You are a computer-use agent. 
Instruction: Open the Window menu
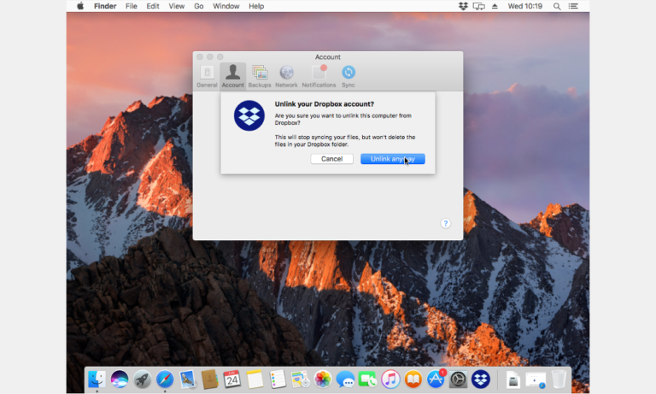(225, 6)
